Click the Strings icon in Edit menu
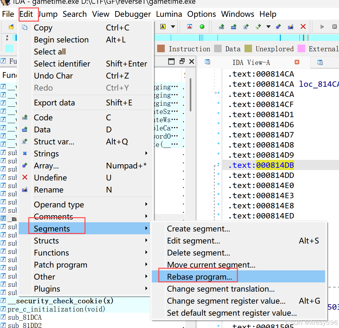339x328 pixels. tap(25, 154)
